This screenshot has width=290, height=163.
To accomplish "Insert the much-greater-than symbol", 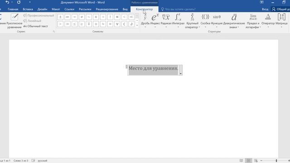I will [x=68, y=24].
